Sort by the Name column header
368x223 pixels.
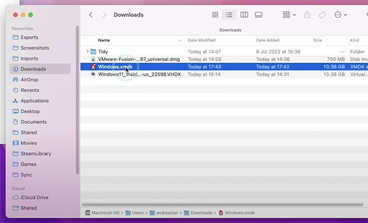tap(104, 40)
